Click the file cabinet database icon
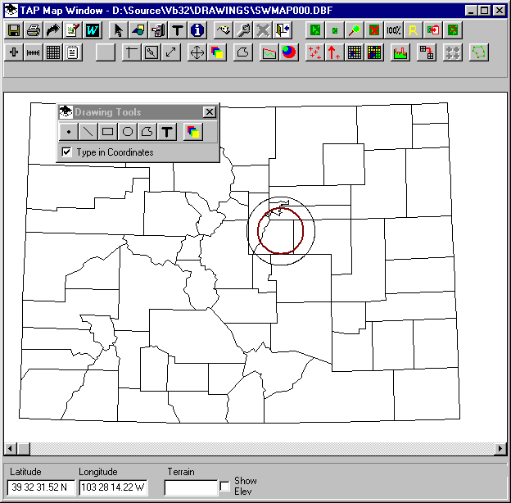 [x=158, y=30]
